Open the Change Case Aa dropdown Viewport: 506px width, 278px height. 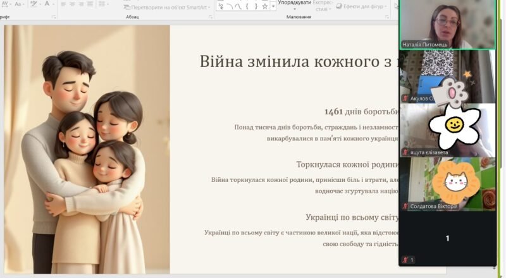(x=20, y=4)
